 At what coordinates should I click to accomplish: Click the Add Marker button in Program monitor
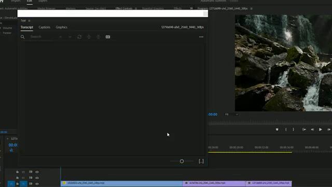click(277, 129)
